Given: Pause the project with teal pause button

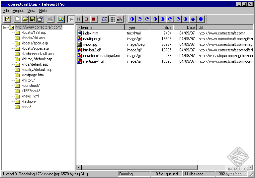Looking at the screenshot, I should (x=79, y=19).
